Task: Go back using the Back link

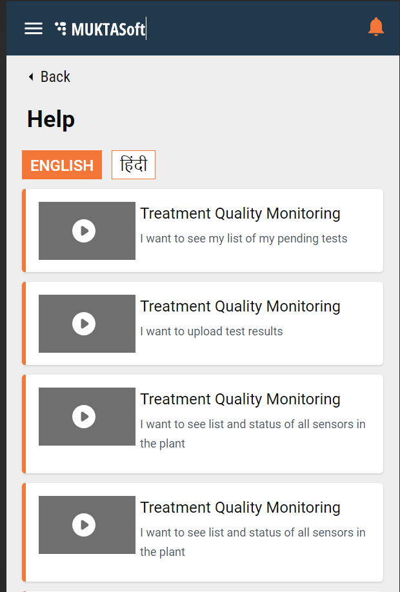Action: (x=55, y=77)
